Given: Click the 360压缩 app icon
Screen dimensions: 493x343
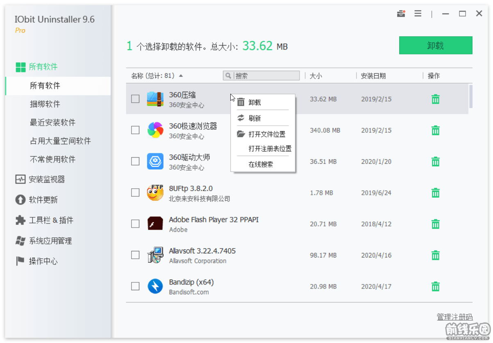Looking at the screenshot, I should pos(155,99).
